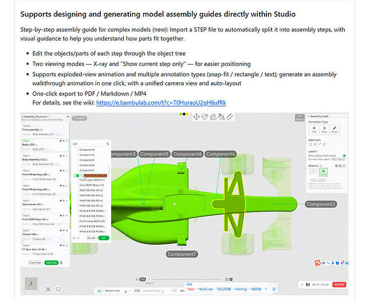Screen dimensions: 383x302
Task: Select the Rotate tool in viewport toolbar
Action: (205, 117)
